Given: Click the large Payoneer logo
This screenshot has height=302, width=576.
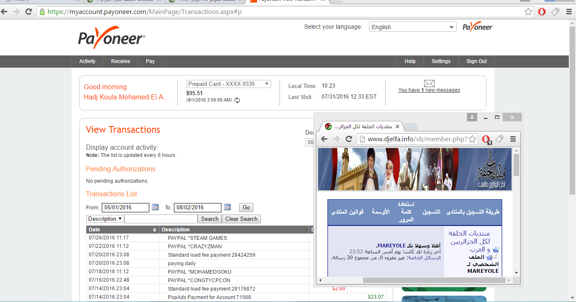Looking at the screenshot, I should coord(112,37).
